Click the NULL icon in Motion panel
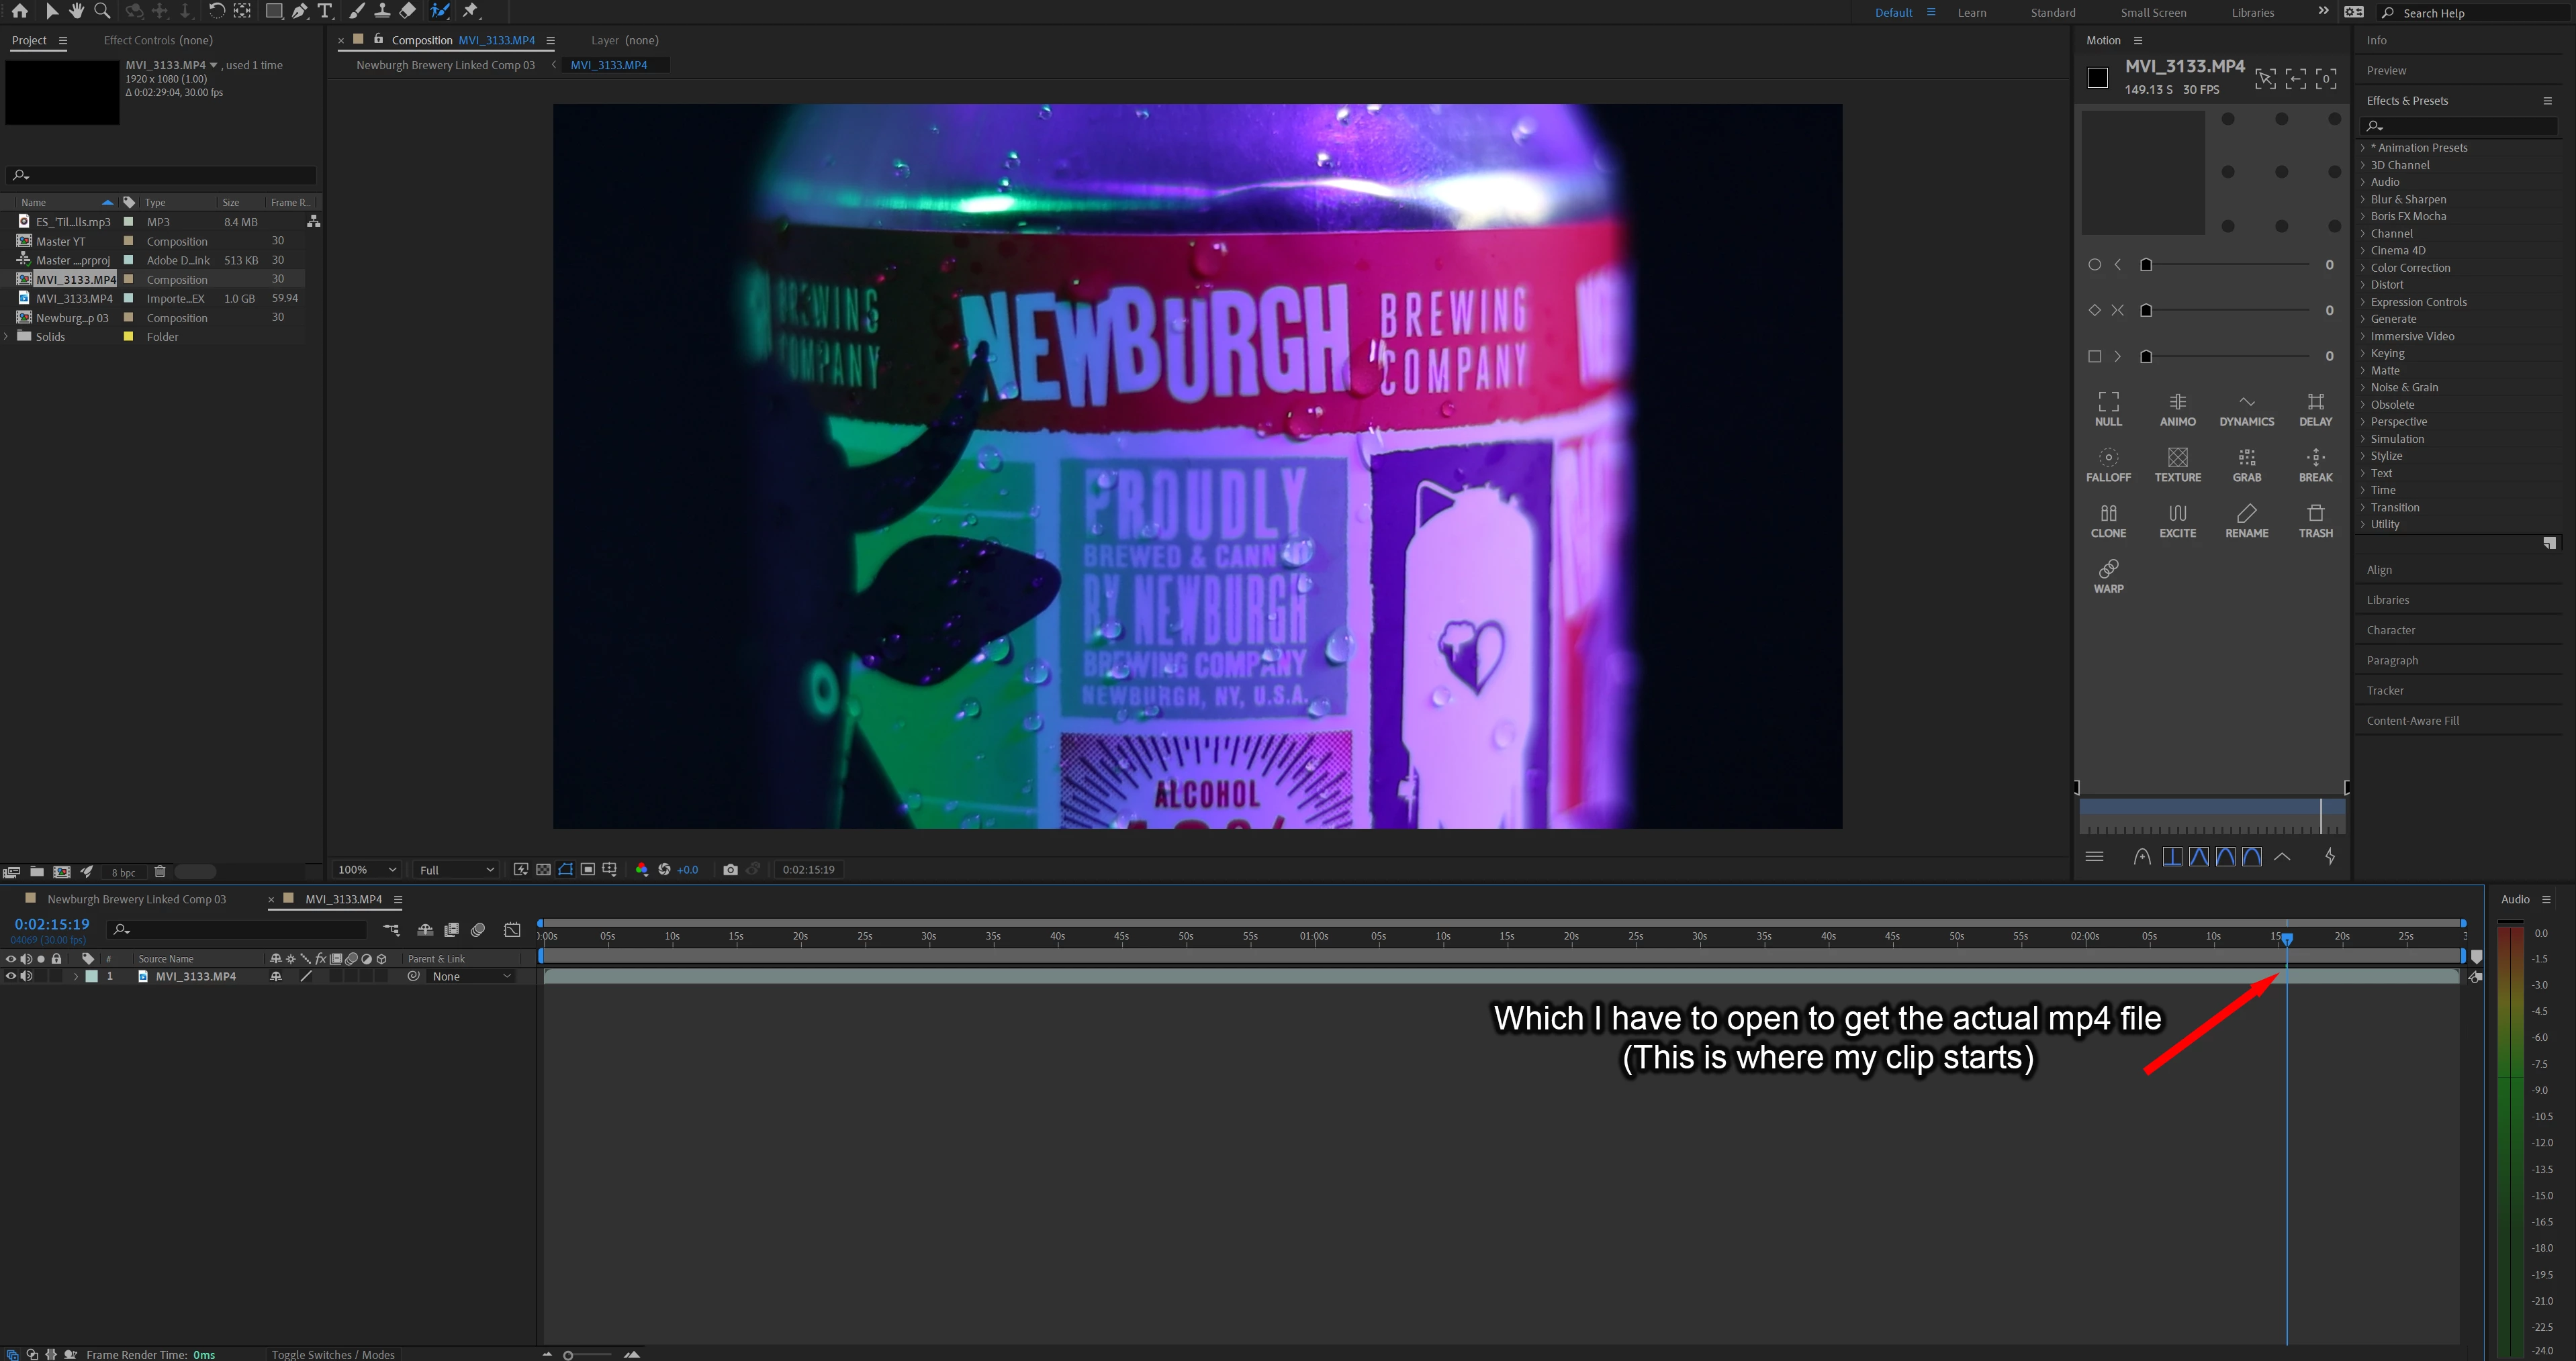 (2108, 409)
